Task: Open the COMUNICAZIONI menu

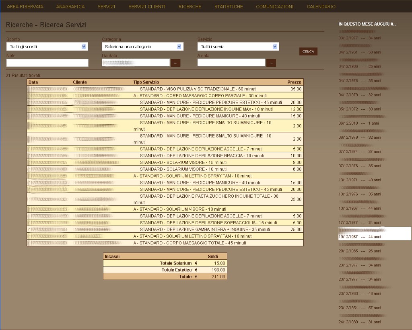Action: 275,6
